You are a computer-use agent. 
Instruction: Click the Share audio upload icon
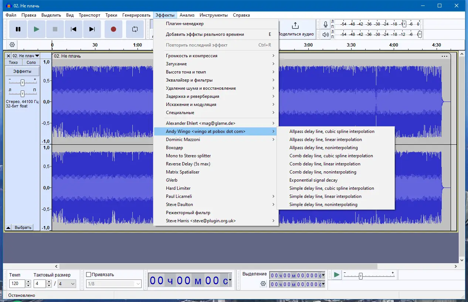click(x=295, y=25)
